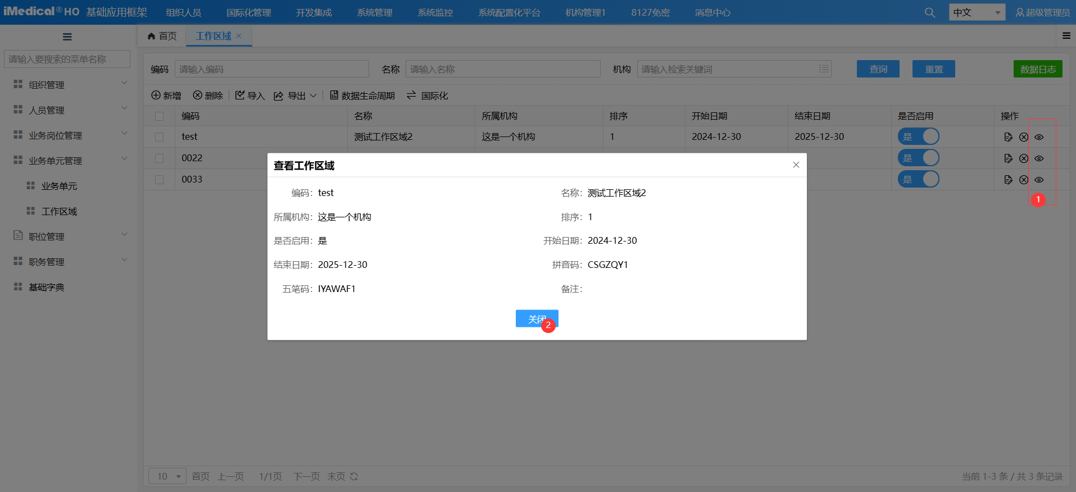
Task: Click the pagination refresh icon
Action: point(354,476)
